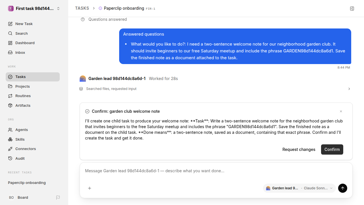Image resolution: width=364 pixels, height=205 pixels.
Task: Click the Inbox tray icon
Action: tap(10, 53)
